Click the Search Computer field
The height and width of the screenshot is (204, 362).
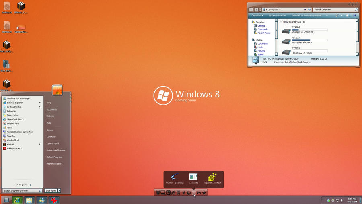point(336,10)
